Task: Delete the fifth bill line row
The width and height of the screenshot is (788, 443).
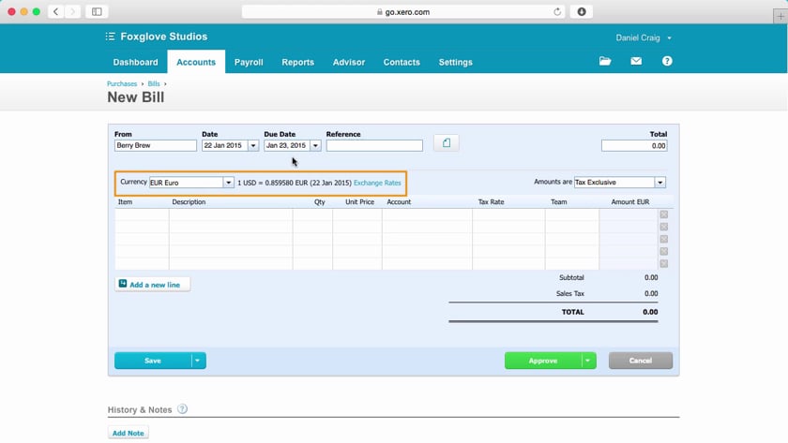Action: 664,264
